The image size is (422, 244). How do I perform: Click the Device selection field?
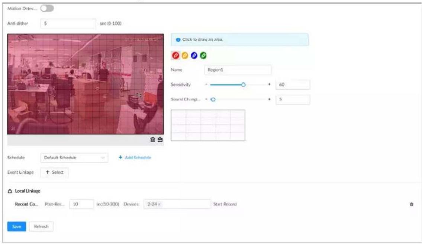coord(177,204)
